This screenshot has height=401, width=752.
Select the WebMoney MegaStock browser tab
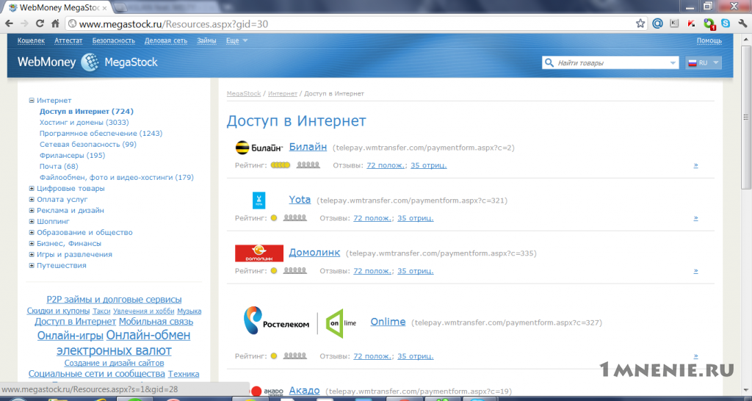[x=56, y=7]
